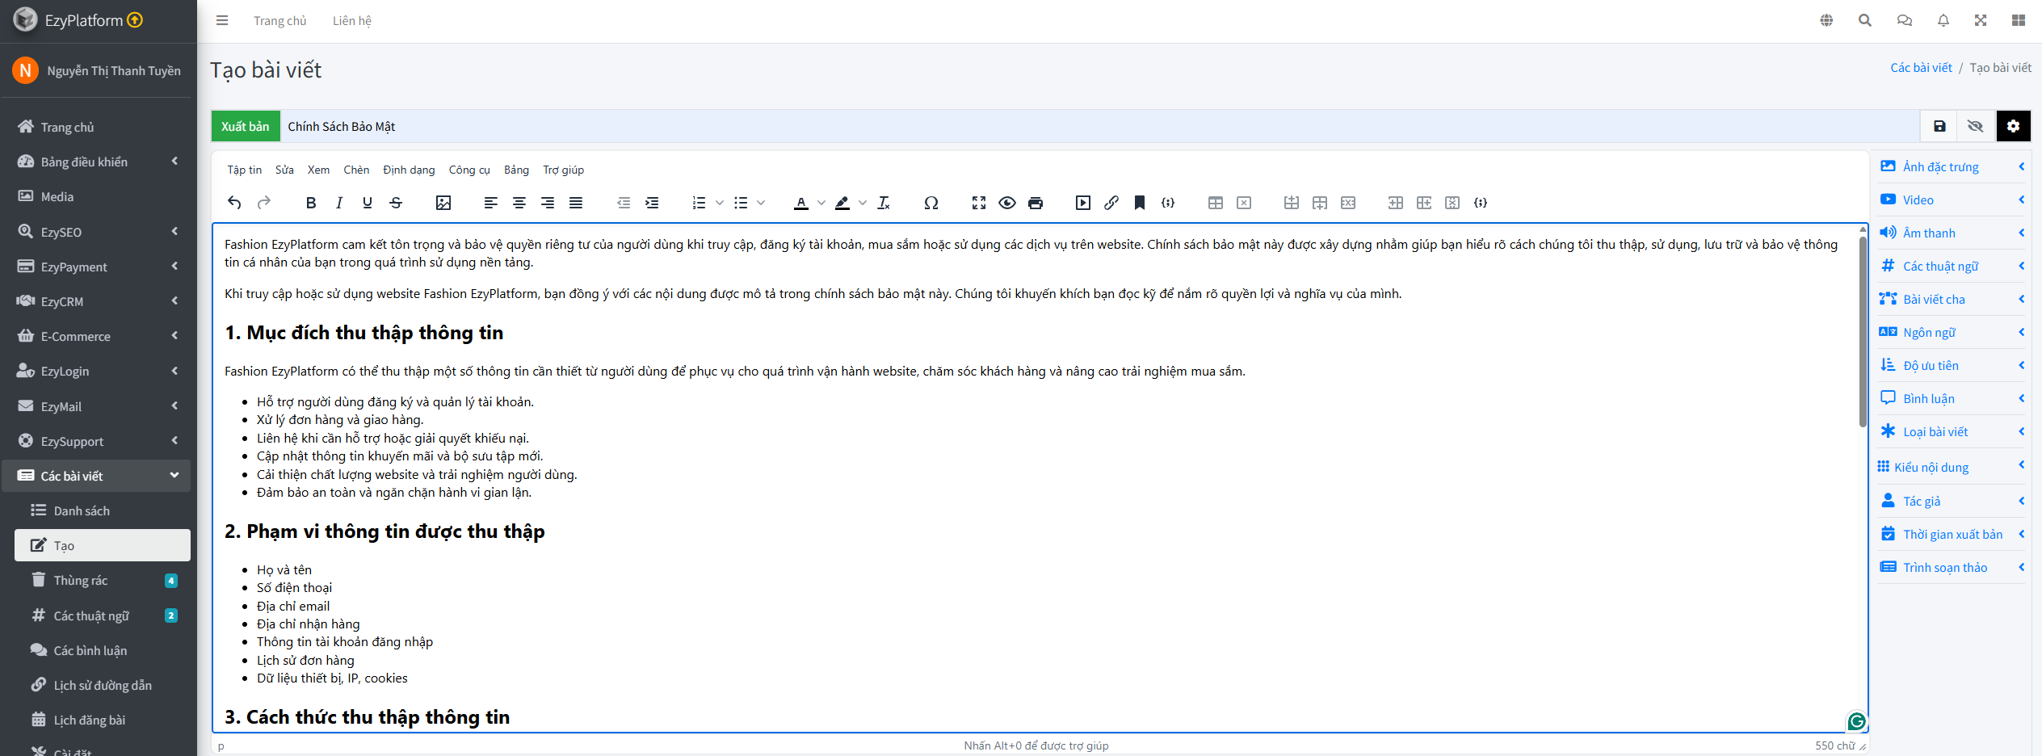Click the green Xuất bản button
Viewport: 2042px width, 756px height.
pyautogui.click(x=246, y=127)
